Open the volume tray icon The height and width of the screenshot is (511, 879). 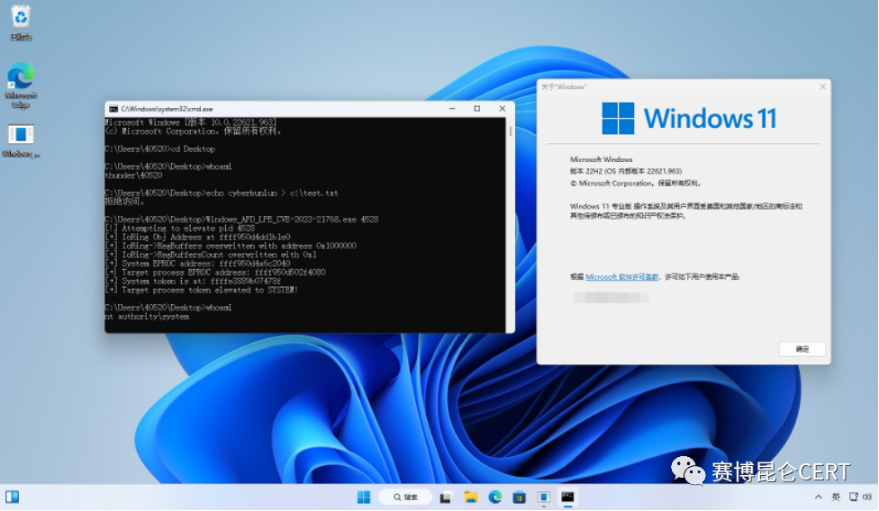click(x=867, y=497)
